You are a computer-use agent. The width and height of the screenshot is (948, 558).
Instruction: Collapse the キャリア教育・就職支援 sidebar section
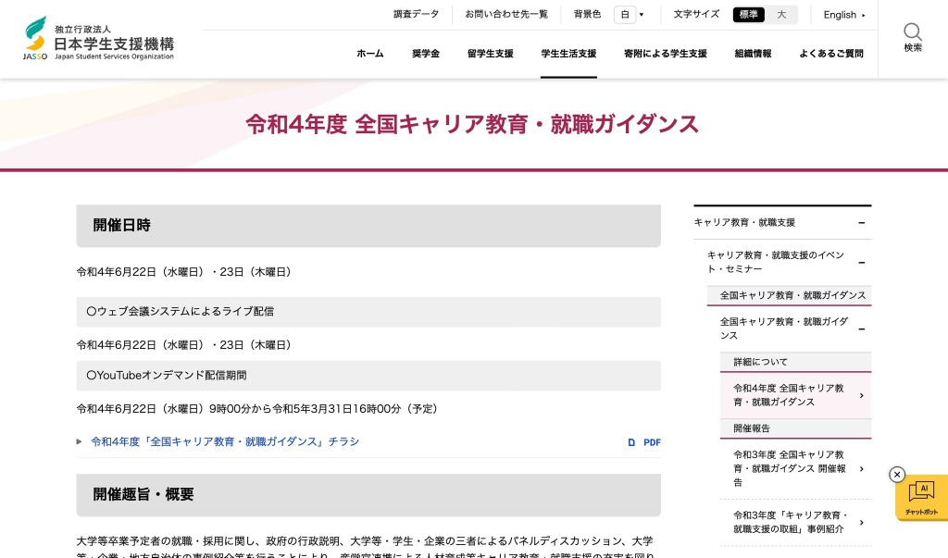point(861,223)
